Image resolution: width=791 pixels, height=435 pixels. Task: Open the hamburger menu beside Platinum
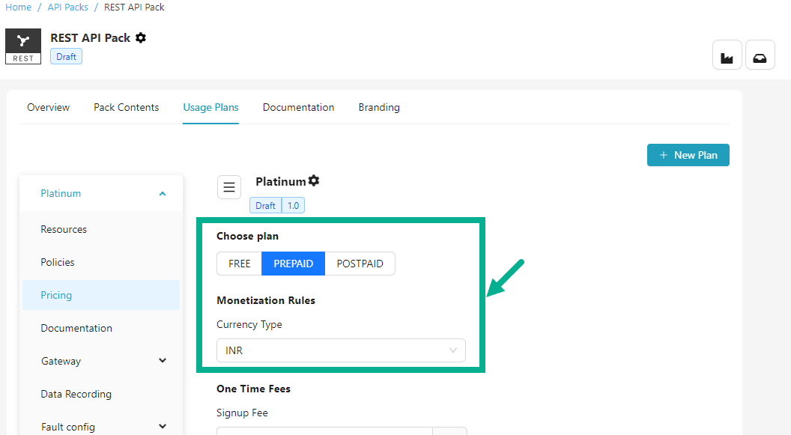click(x=229, y=186)
